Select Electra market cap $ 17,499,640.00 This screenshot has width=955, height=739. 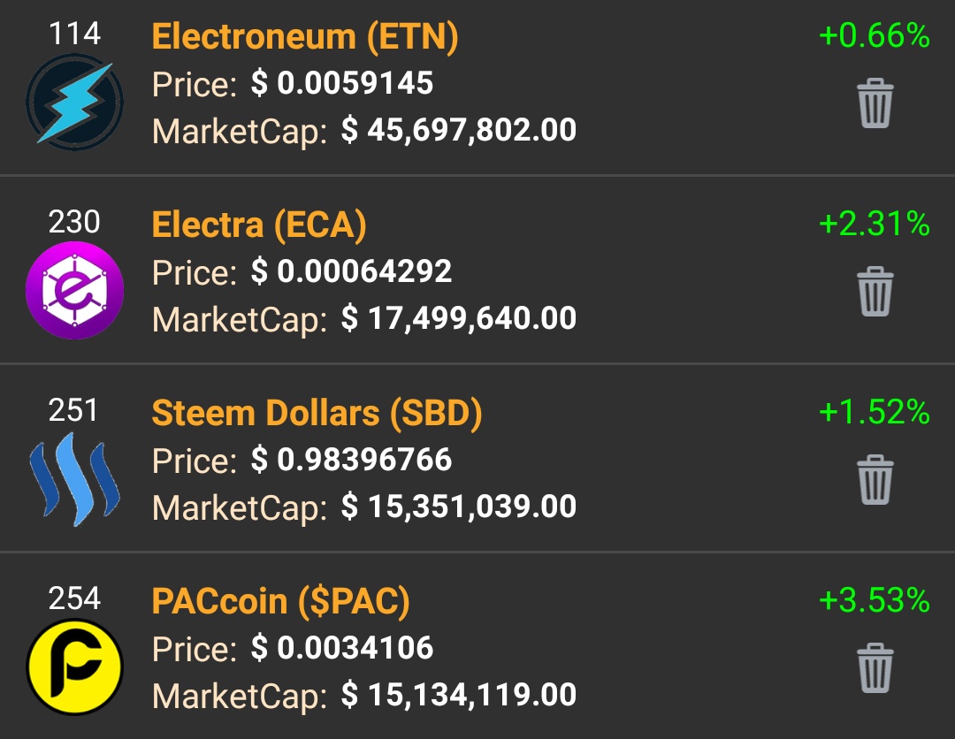pyautogui.click(x=459, y=318)
